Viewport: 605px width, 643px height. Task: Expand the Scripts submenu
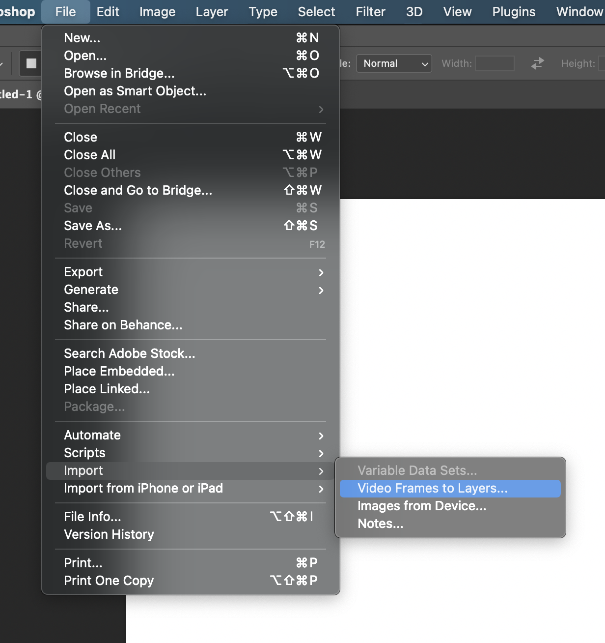(x=191, y=453)
